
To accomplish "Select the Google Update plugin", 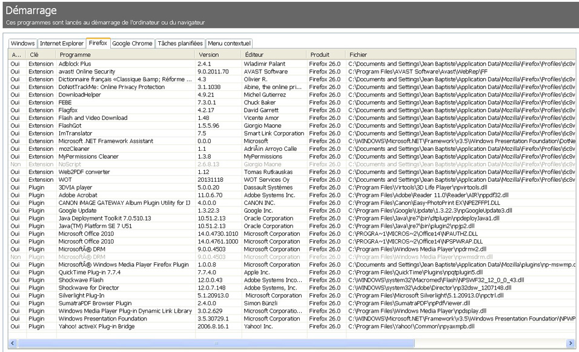I will click(292, 211).
